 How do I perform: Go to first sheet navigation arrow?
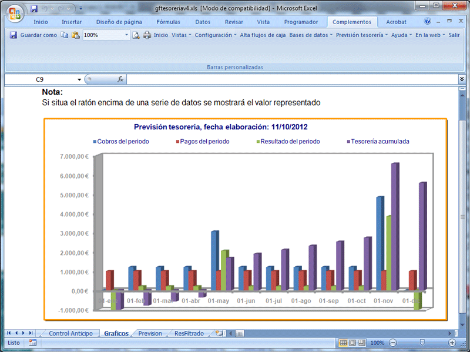point(9,333)
